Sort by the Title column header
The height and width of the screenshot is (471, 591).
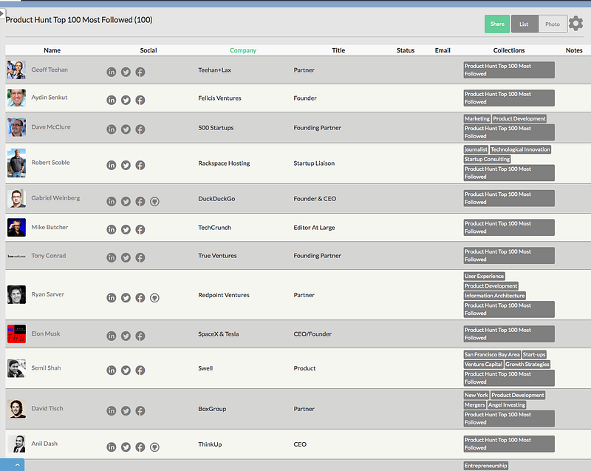[338, 50]
